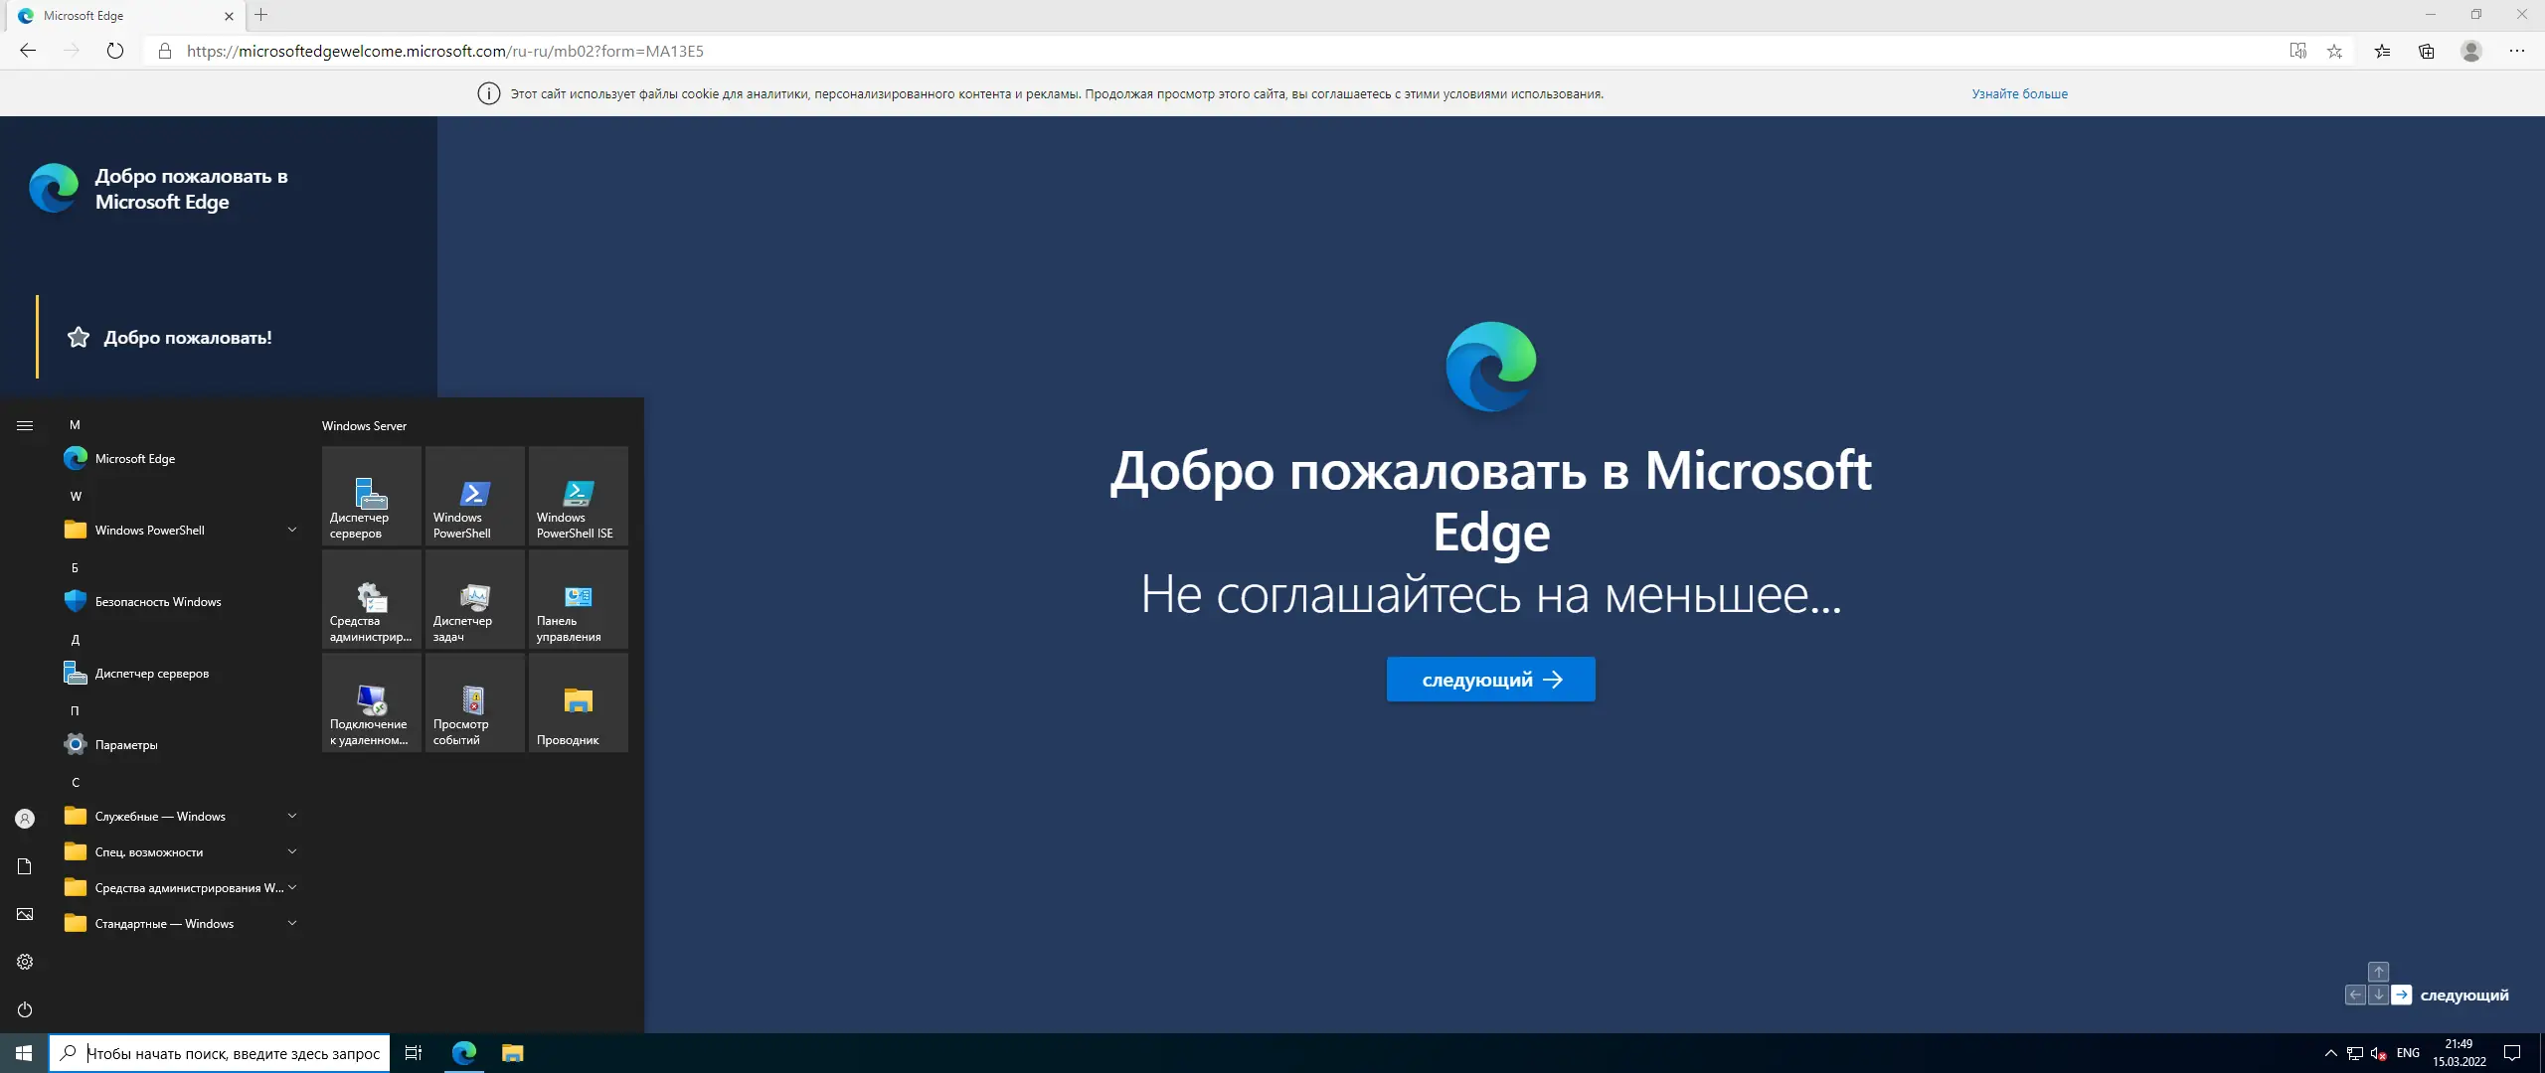
Task: Add this page to favorites via the star icon
Action: 2335,51
